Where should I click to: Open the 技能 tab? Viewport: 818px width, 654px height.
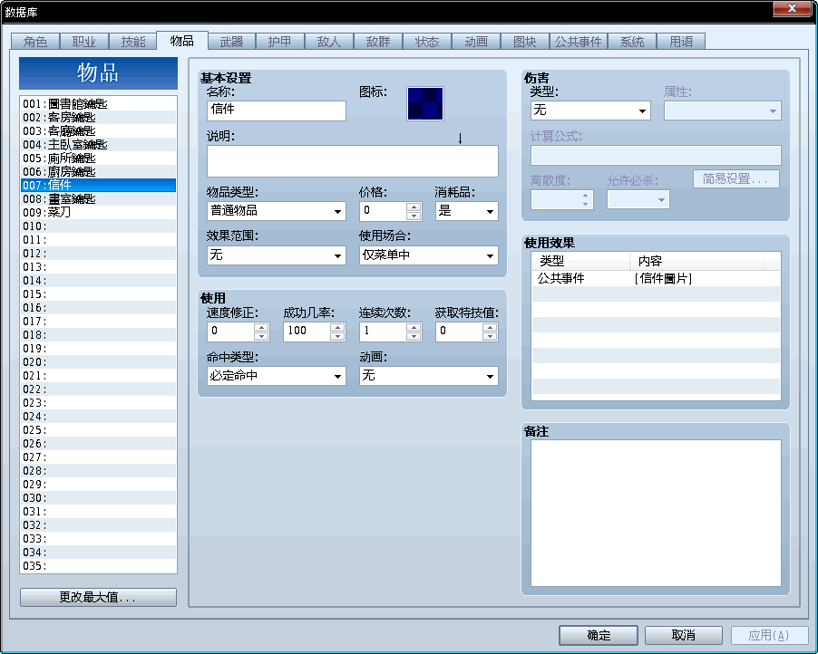tap(133, 42)
